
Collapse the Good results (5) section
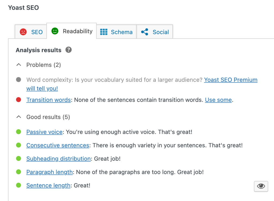19,117
